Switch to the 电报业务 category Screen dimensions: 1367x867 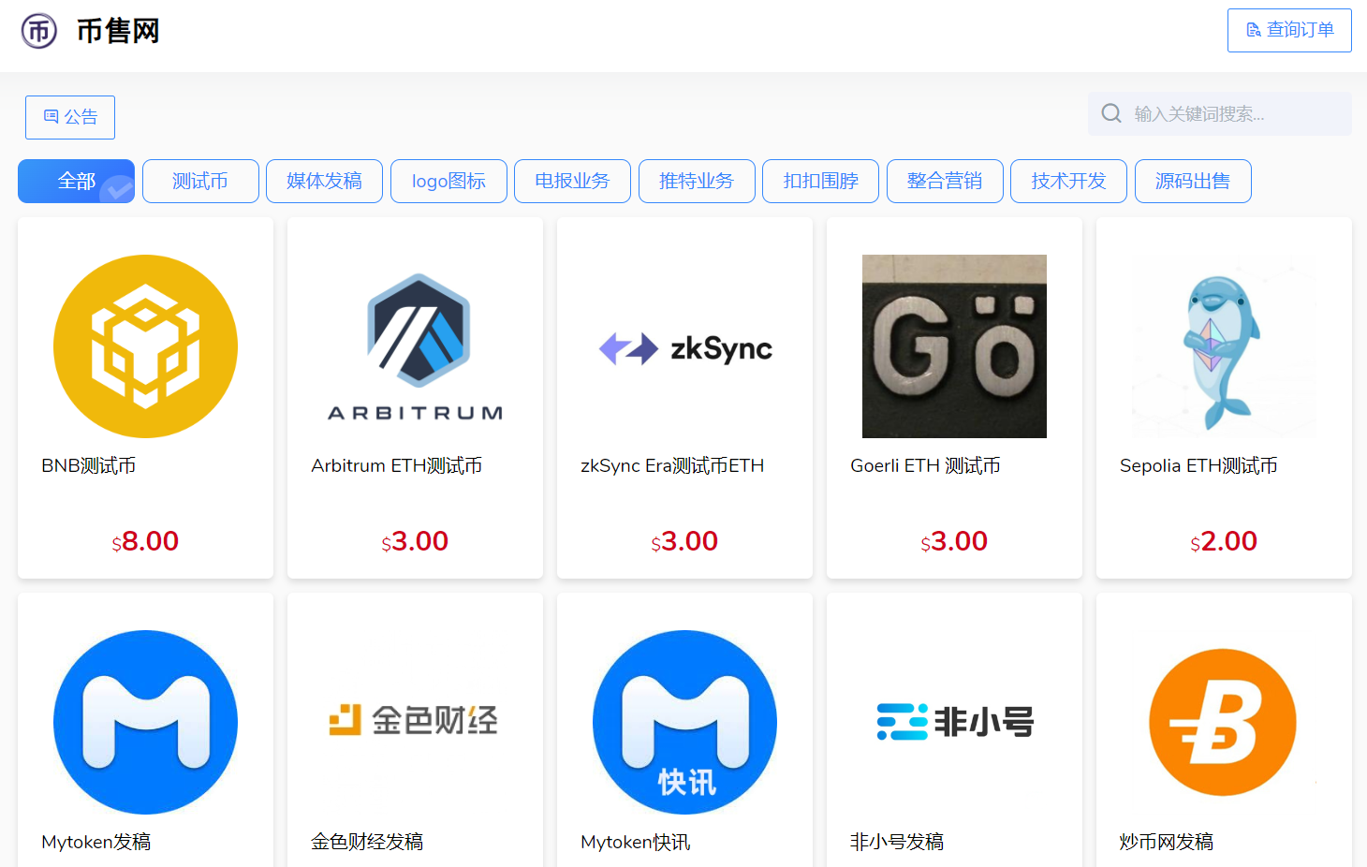click(x=572, y=181)
